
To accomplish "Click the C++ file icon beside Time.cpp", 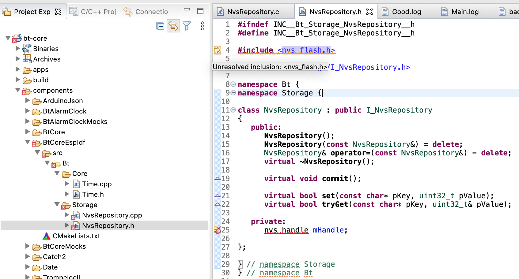I will point(76,184).
